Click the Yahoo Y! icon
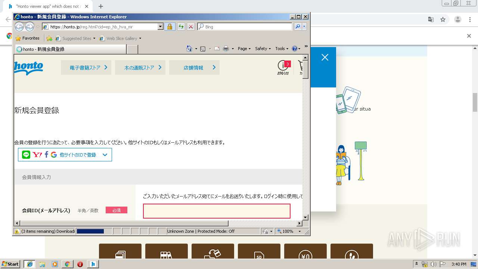Screen dimensions: 478x269 (x=37, y=155)
